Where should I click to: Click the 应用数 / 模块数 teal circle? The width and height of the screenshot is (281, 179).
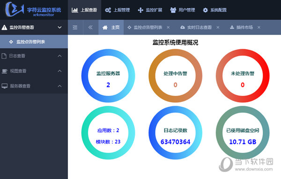(x=108, y=133)
